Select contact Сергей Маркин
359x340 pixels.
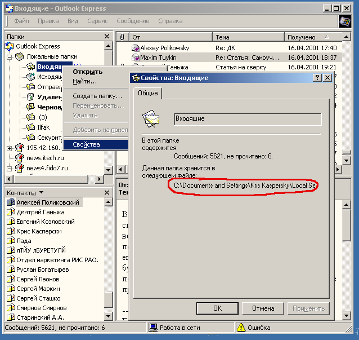38,289
